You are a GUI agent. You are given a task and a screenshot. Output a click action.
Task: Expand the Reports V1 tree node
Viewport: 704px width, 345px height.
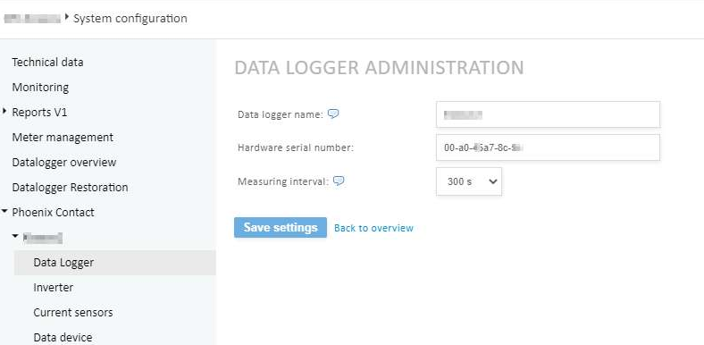click(x=4, y=111)
